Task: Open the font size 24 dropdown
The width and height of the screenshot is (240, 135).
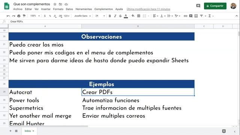Action: click(x=100, y=16)
